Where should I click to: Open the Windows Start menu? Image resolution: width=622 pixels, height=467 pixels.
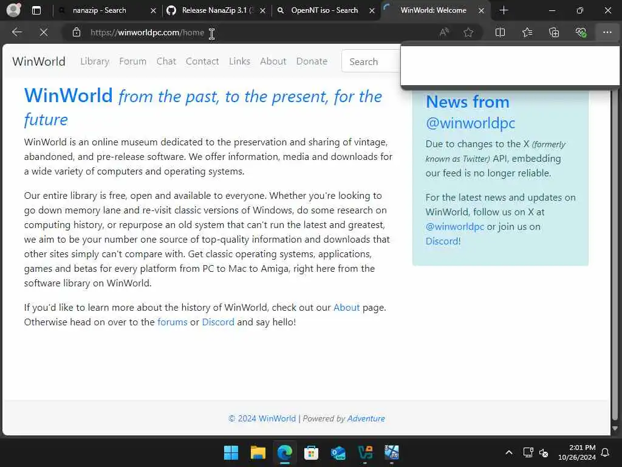[x=231, y=452]
